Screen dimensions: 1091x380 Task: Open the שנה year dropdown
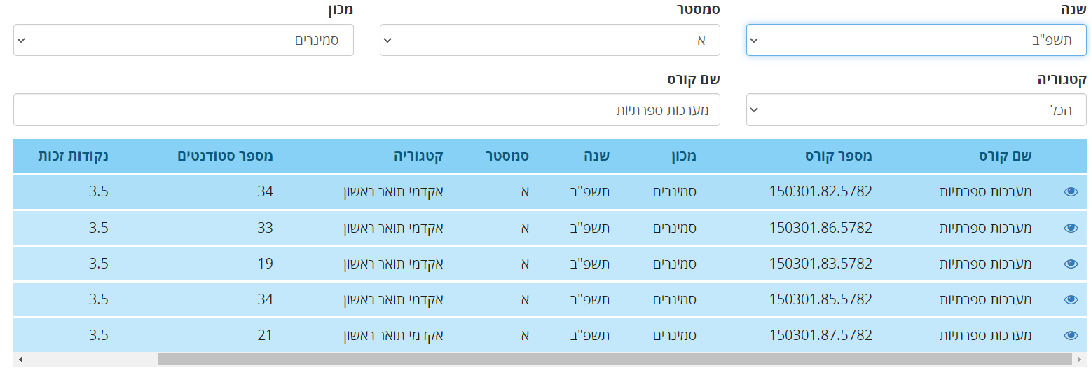click(x=917, y=40)
